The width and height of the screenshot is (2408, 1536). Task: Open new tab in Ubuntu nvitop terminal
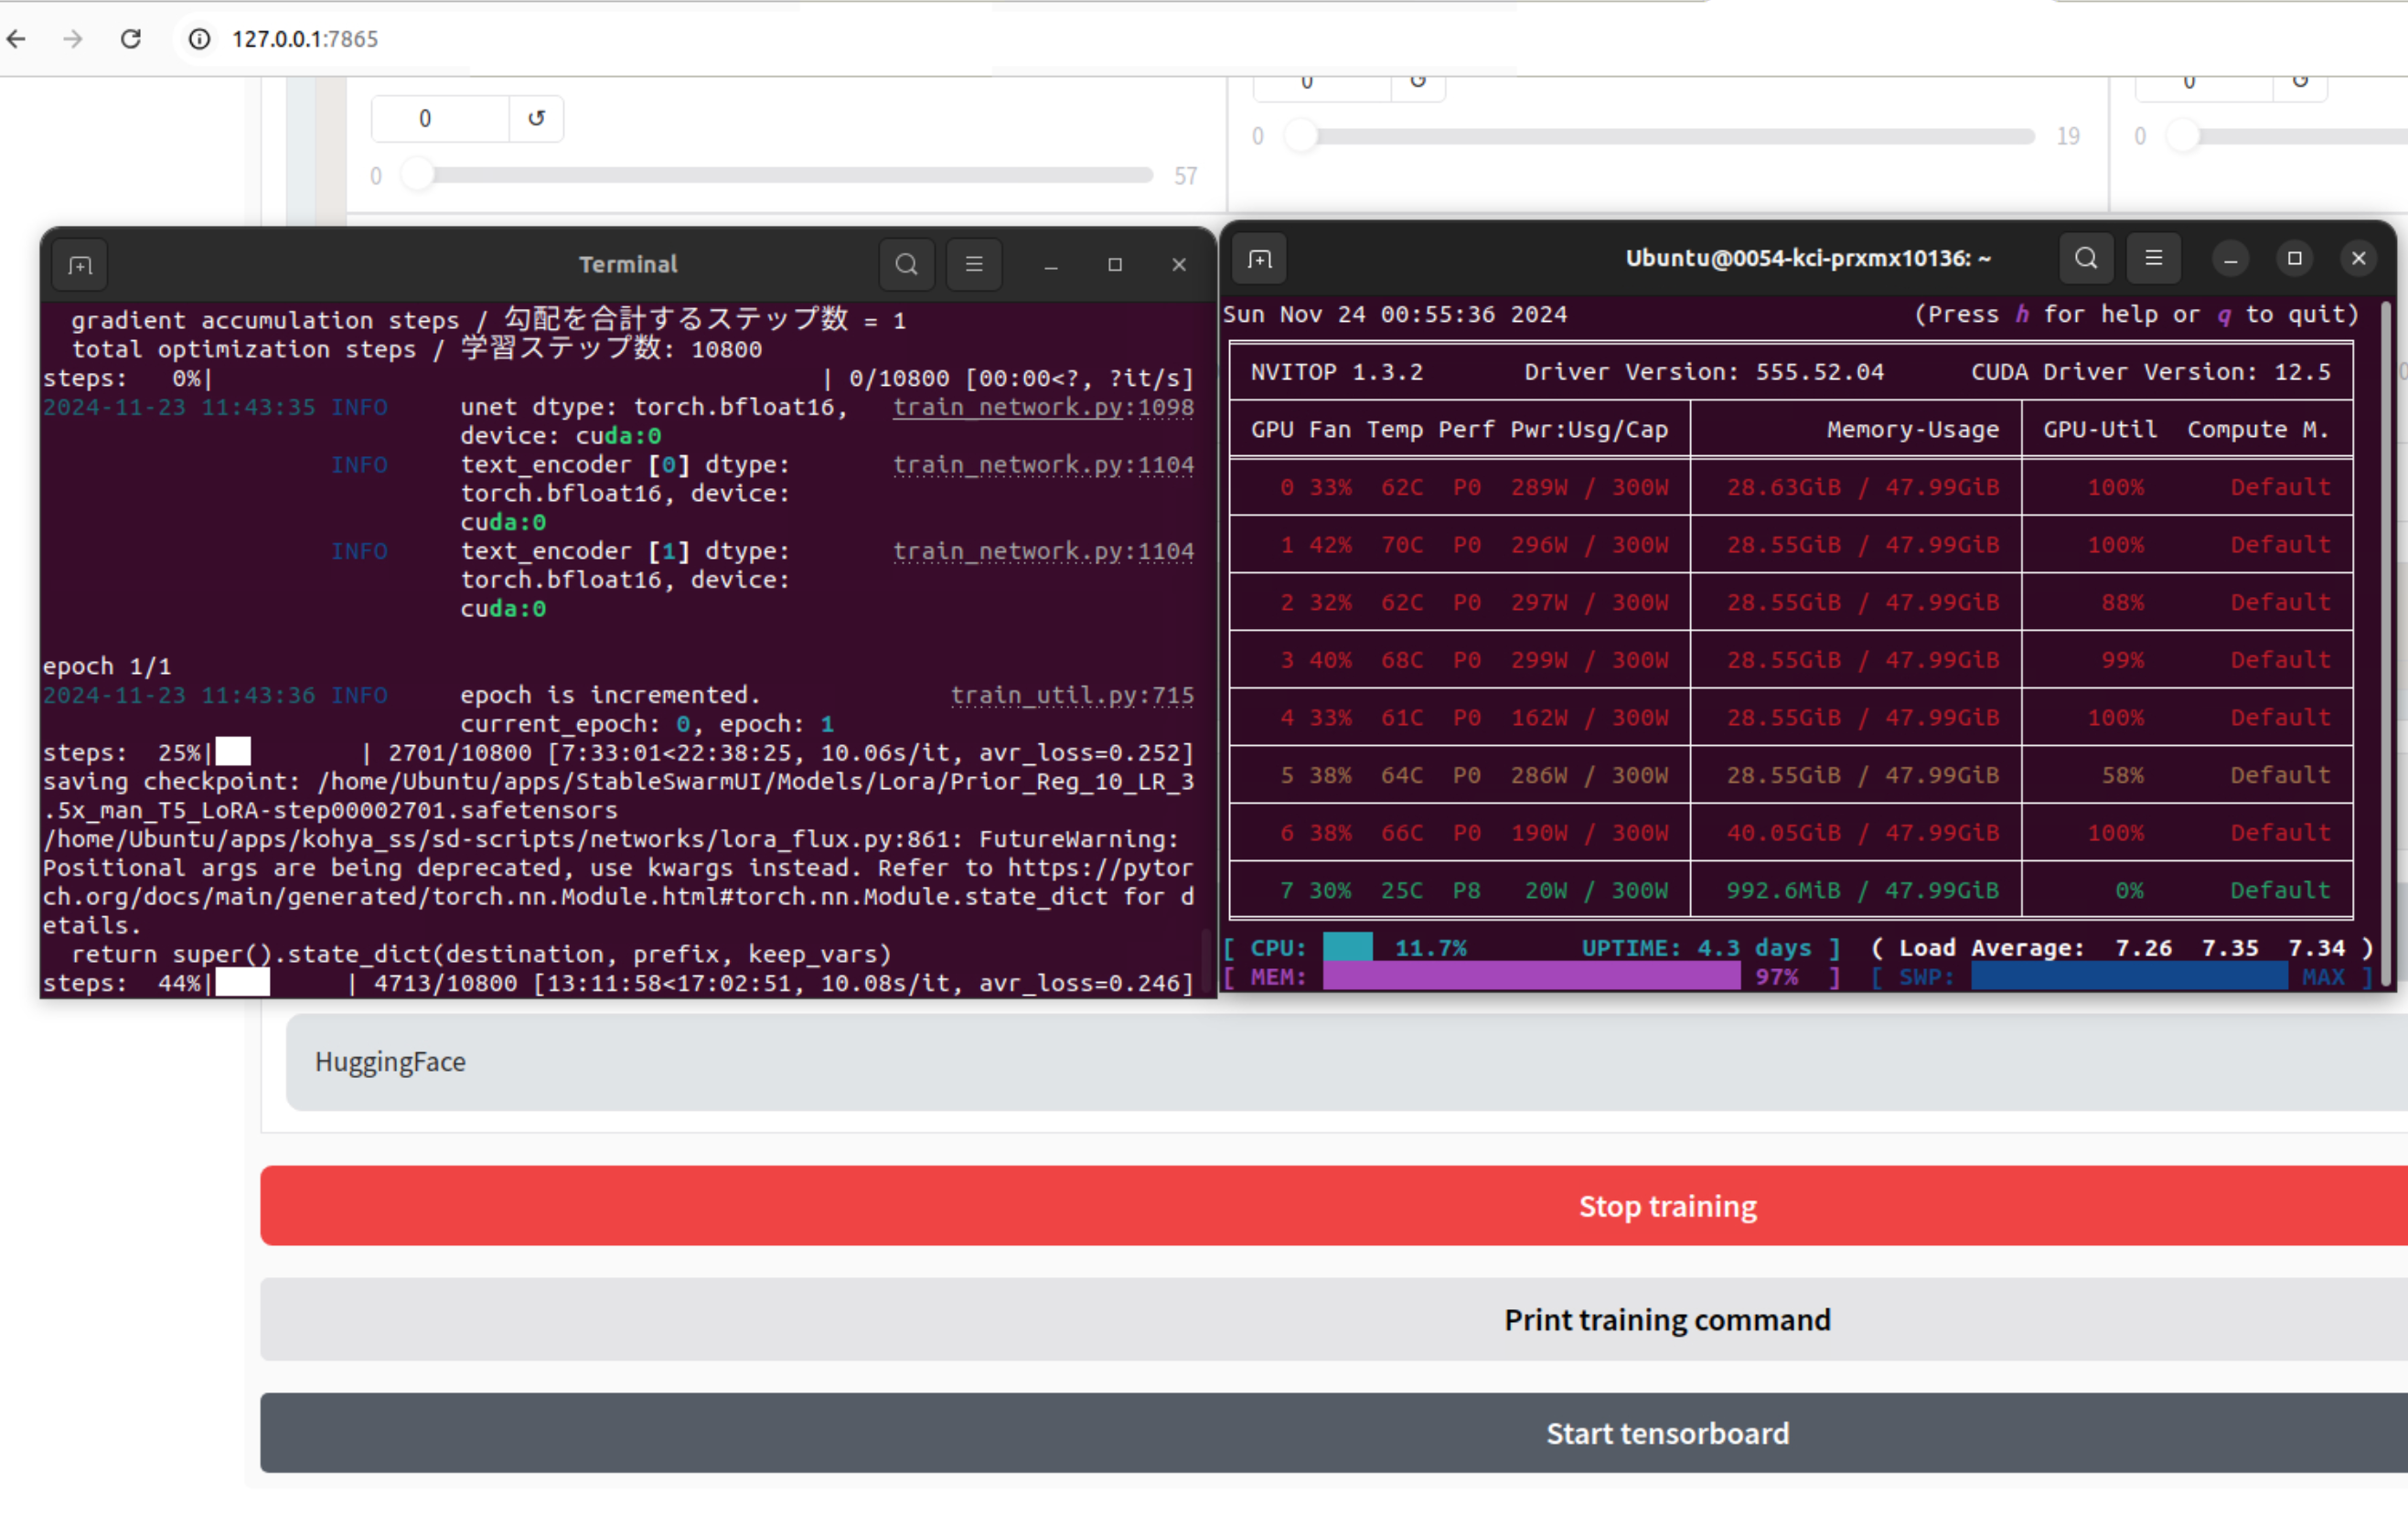[1259, 259]
